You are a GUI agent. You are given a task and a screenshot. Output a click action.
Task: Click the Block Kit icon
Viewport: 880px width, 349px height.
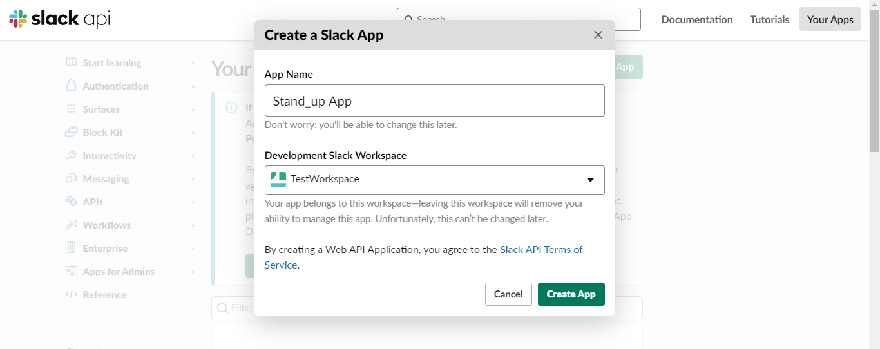click(x=72, y=132)
